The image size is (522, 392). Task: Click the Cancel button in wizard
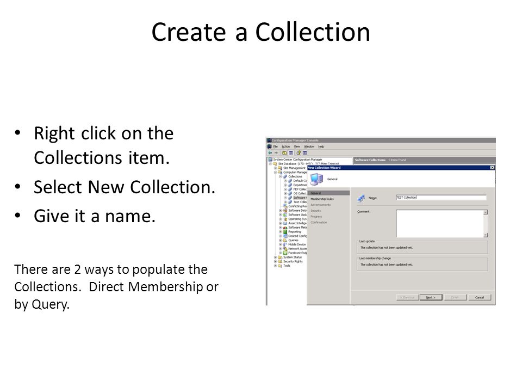480,297
